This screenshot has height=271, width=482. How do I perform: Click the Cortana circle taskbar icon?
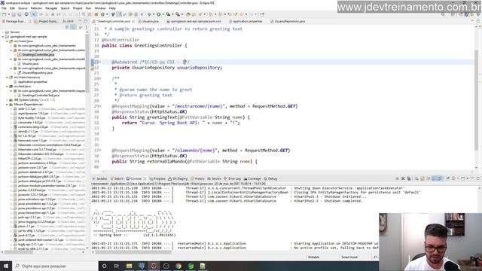(x=104, y=266)
